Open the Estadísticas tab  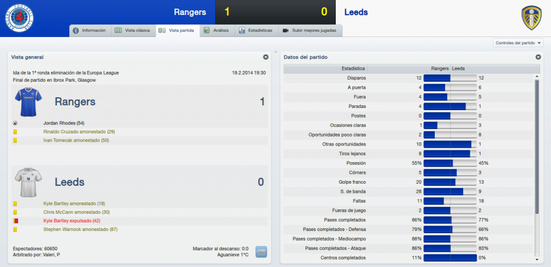click(x=257, y=31)
